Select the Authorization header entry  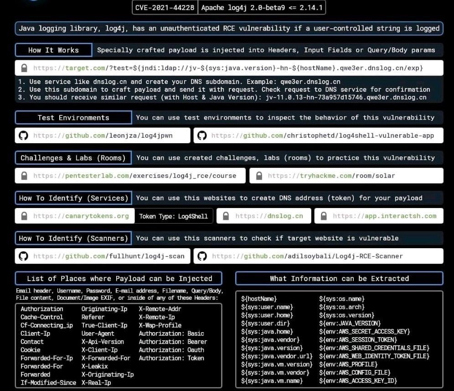pos(41,309)
